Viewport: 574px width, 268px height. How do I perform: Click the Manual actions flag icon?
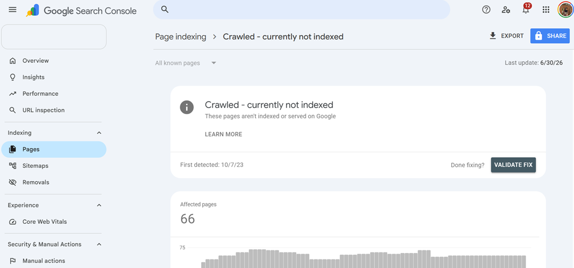point(13,261)
